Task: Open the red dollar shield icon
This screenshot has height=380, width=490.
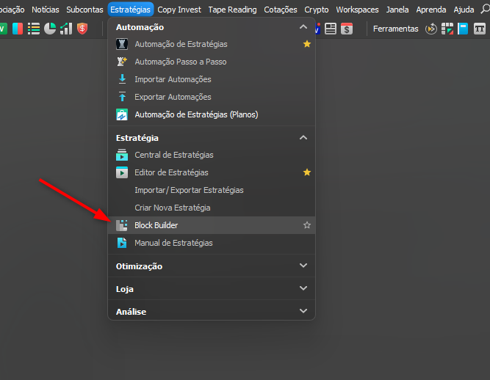Action: point(82,29)
